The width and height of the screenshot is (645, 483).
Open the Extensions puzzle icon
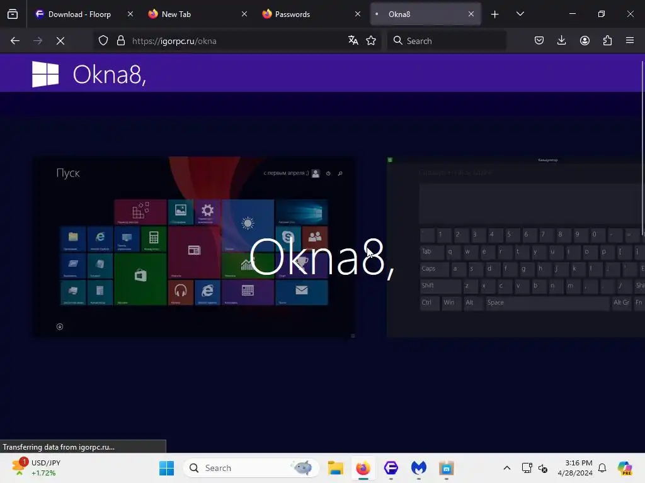coord(607,40)
